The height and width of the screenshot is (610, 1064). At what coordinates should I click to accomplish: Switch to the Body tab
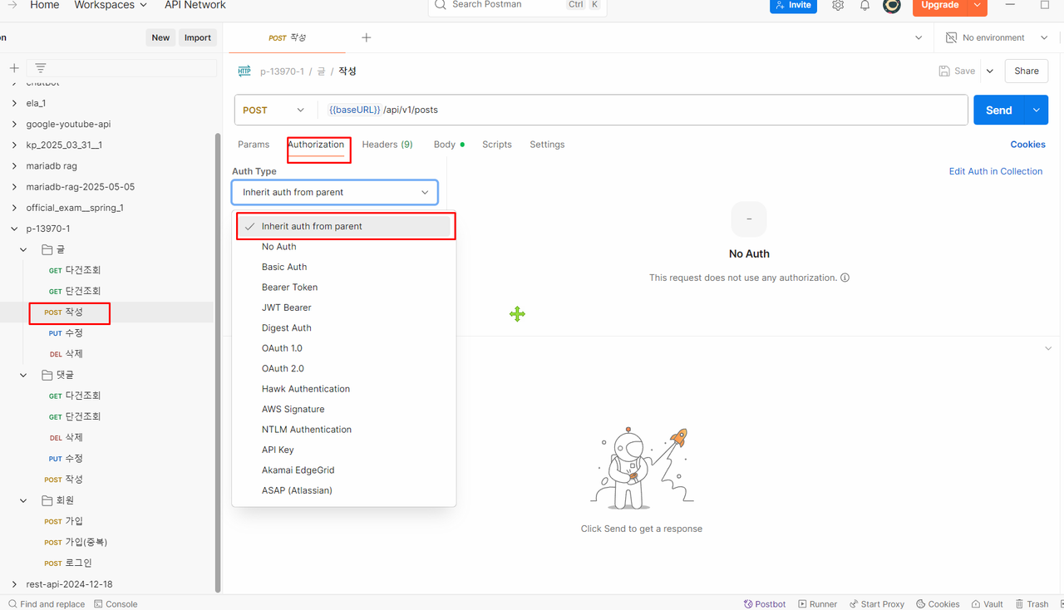(x=449, y=145)
